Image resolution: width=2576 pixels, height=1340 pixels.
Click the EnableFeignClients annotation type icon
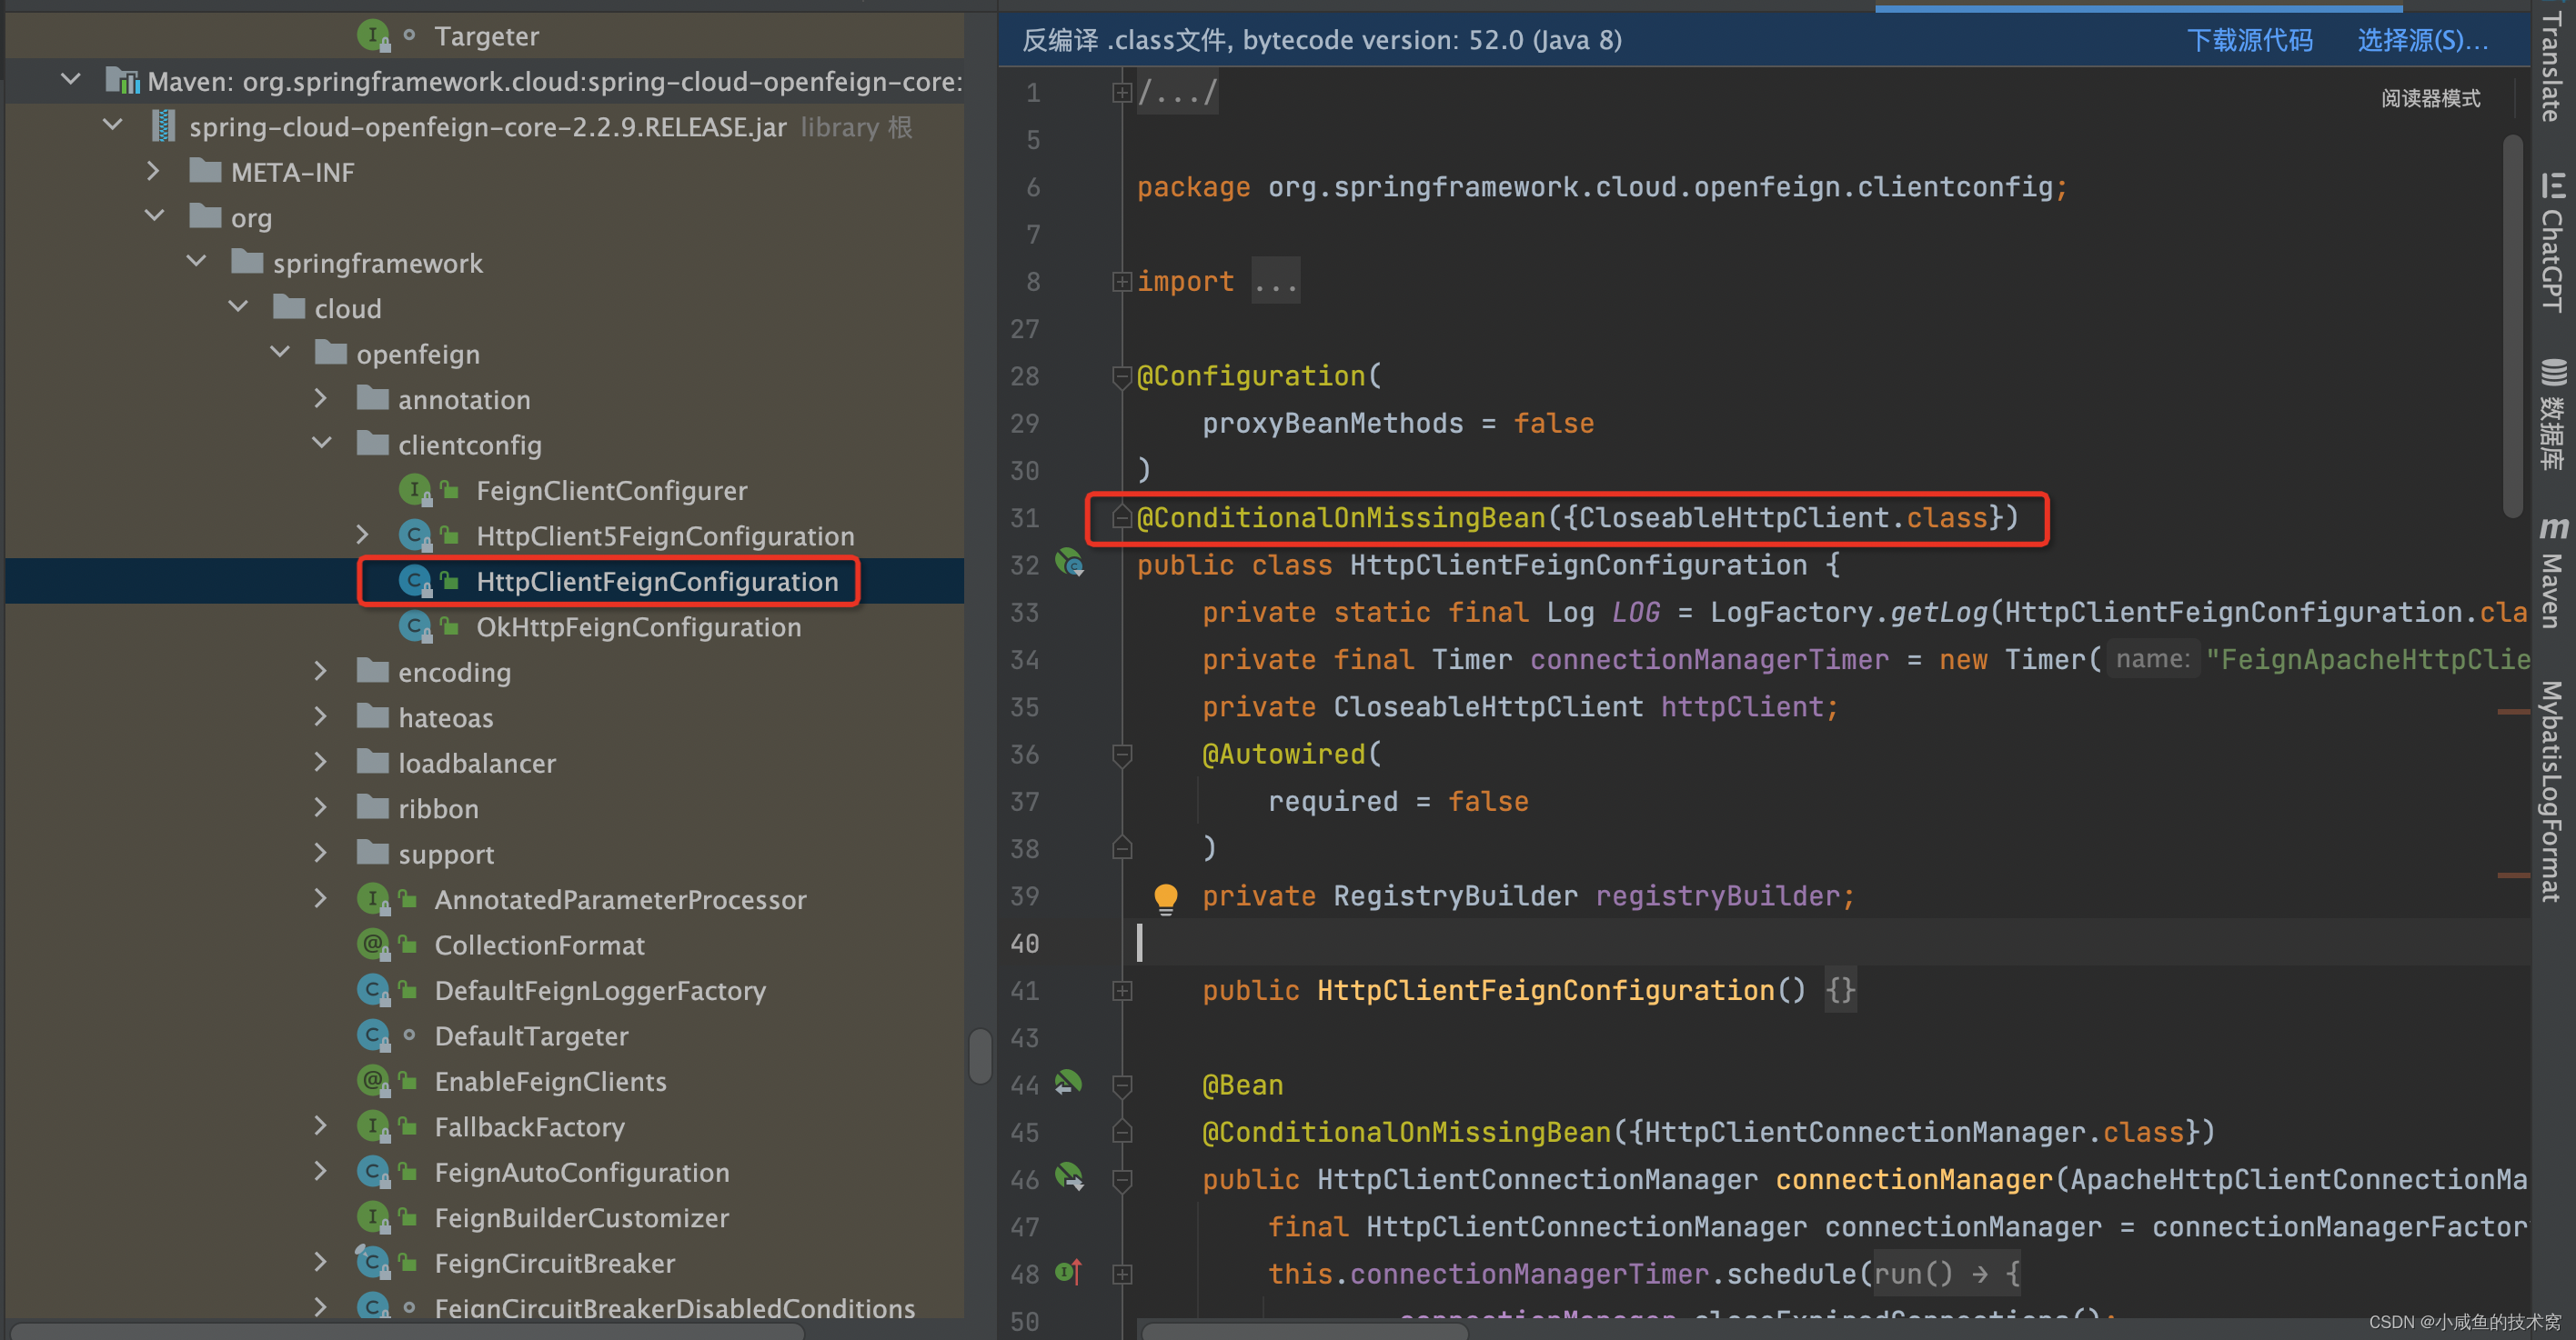coord(372,1081)
